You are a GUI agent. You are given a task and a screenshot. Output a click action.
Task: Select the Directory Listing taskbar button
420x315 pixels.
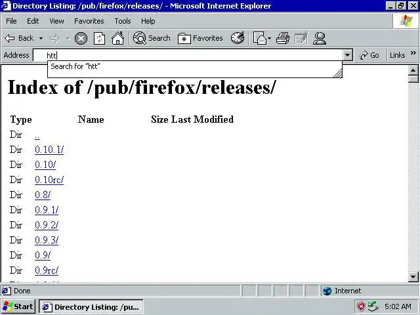(91, 306)
